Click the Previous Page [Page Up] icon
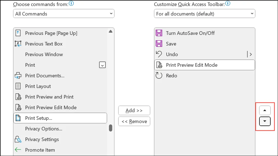Image resolution: width=278 pixels, height=156 pixels. click(x=18, y=33)
